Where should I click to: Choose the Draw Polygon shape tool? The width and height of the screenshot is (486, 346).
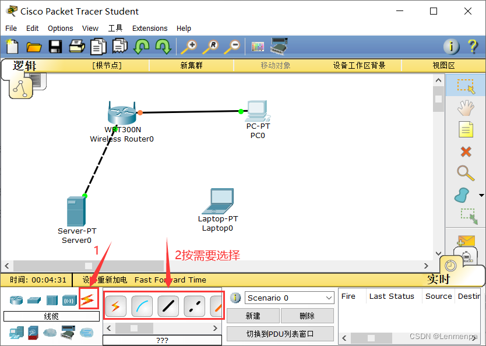(462, 195)
